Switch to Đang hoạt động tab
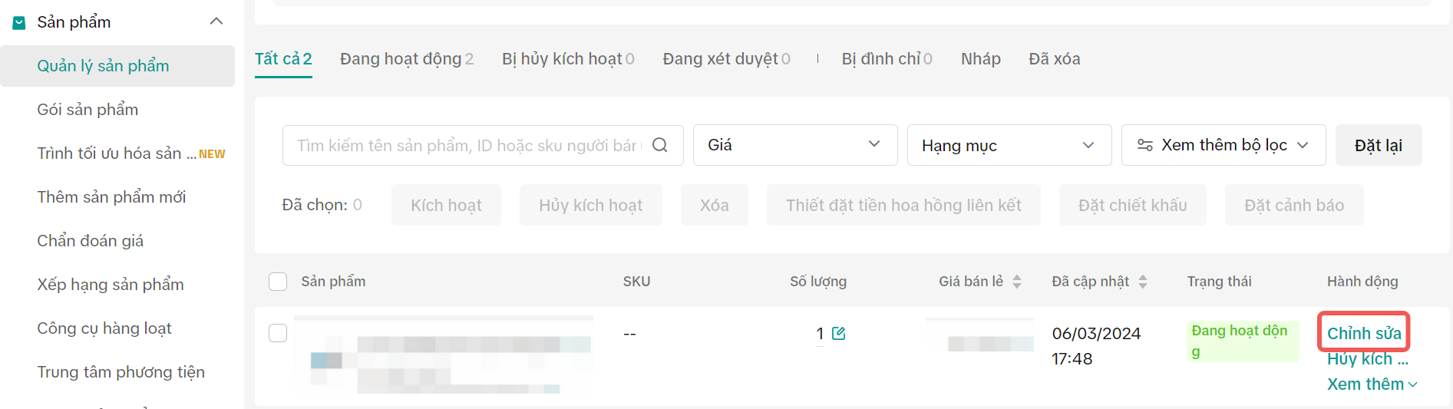This screenshot has width=1453, height=409. [x=406, y=59]
